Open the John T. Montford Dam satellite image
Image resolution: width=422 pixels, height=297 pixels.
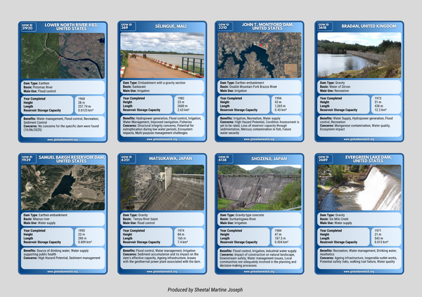(x=260, y=56)
